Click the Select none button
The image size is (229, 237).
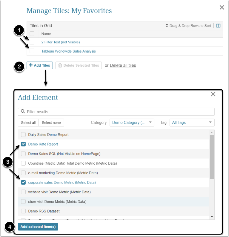[51, 123]
